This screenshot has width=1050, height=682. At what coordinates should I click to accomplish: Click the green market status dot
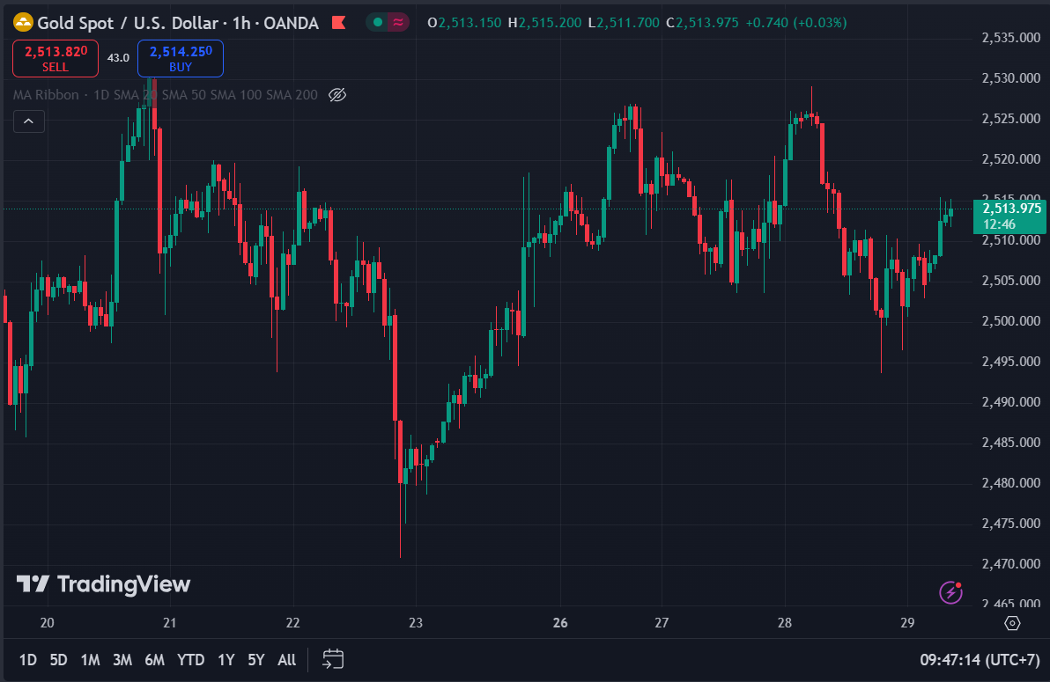click(x=378, y=23)
